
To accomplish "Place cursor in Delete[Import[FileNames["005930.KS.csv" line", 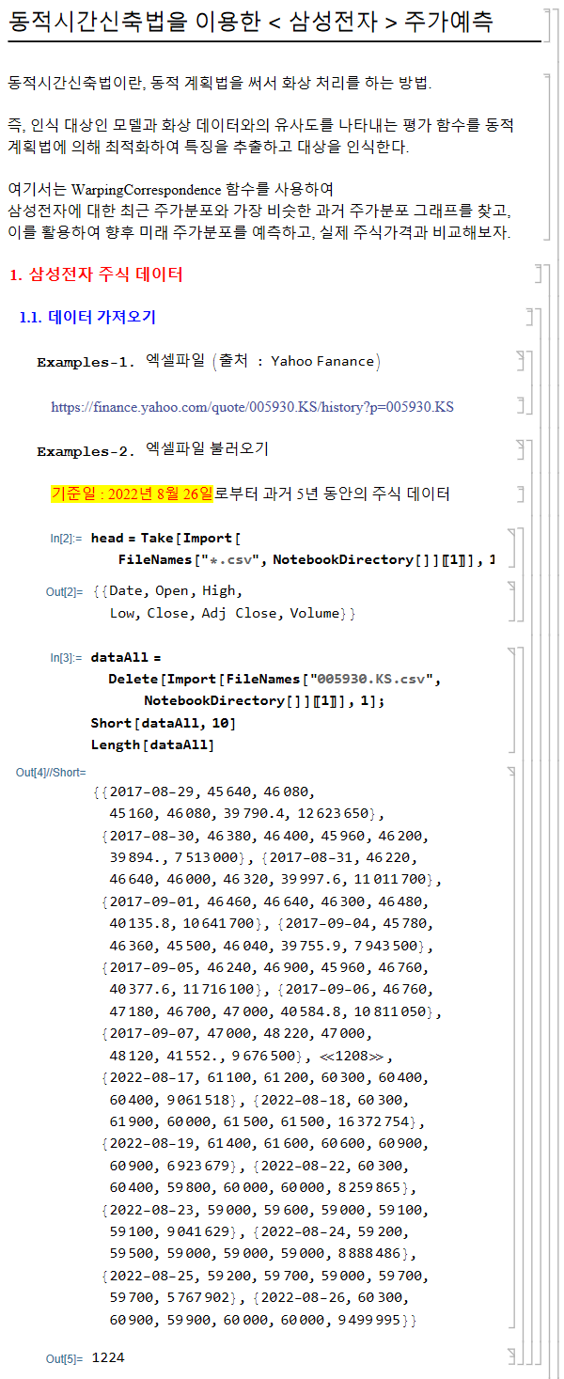I will coord(274,679).
